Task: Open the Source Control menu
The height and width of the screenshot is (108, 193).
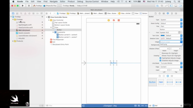Action: (x=92, y=1)
